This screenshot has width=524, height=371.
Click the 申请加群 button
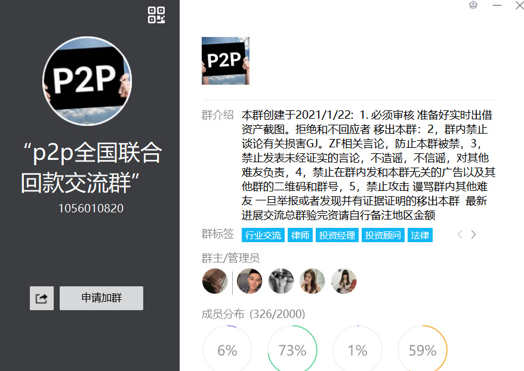(101, 298)
